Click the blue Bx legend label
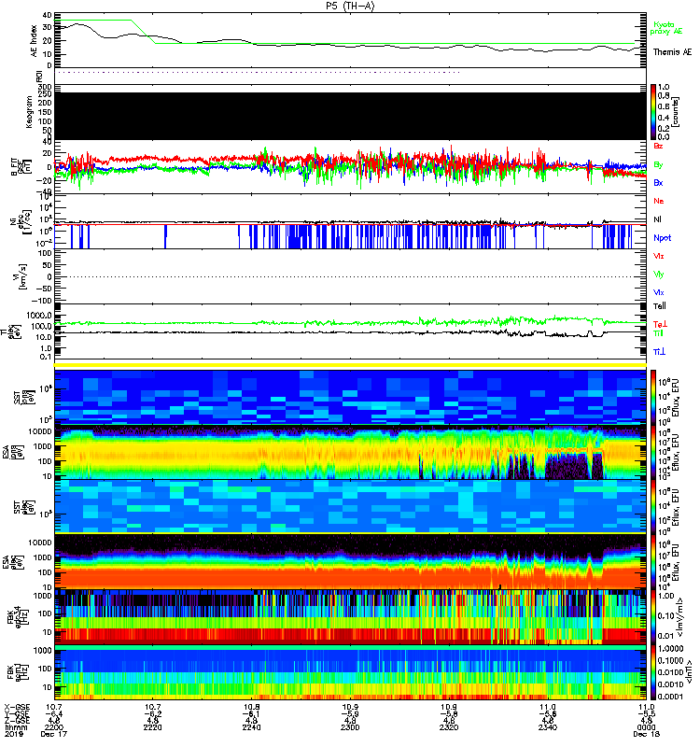 click(x=658, y=183)
